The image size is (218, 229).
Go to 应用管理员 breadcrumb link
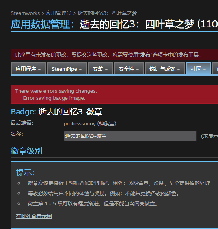click(58, 13)
